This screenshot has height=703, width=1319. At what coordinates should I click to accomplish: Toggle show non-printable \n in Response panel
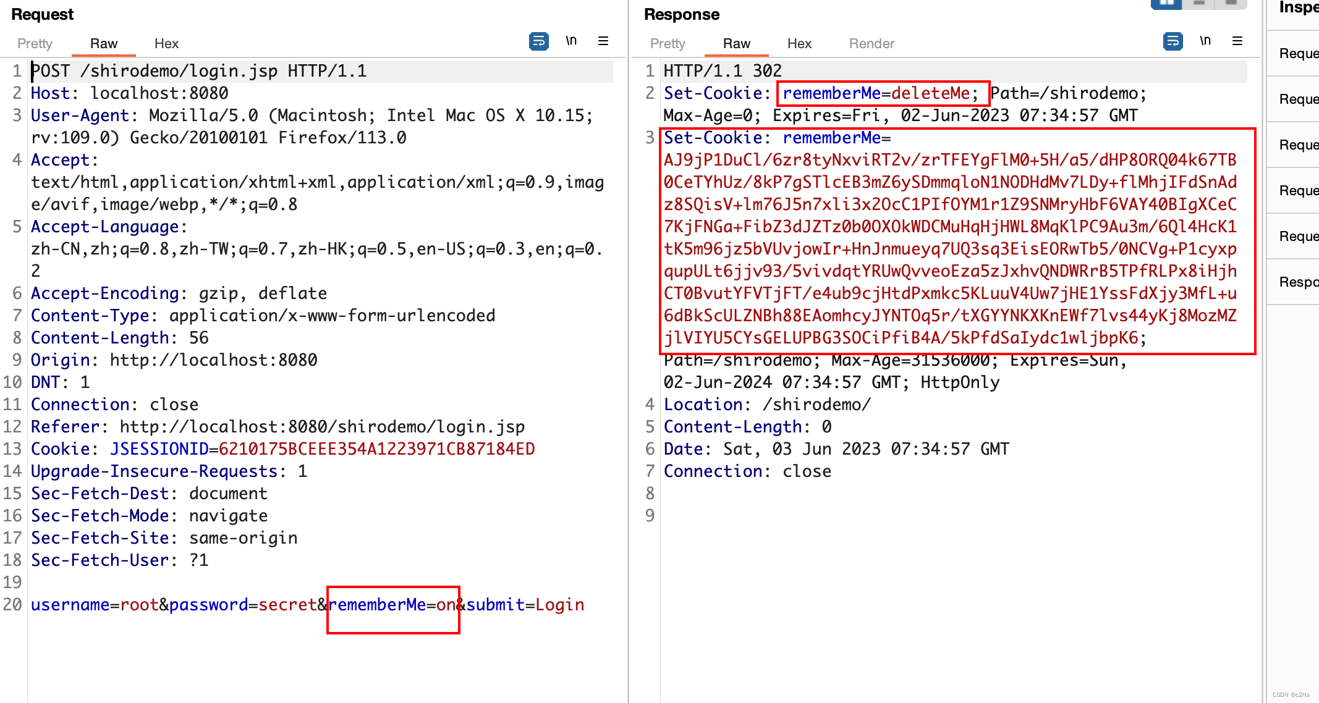tap(1205, 41)
